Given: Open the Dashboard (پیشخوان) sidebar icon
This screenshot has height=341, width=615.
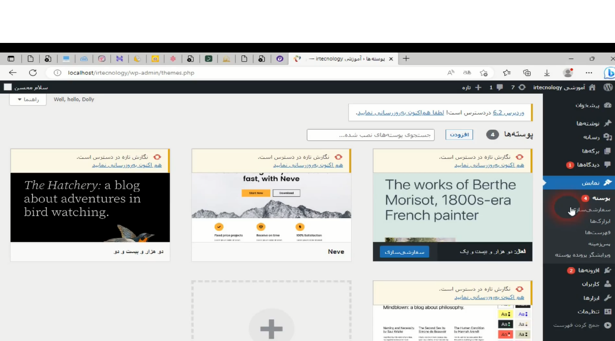Looking at the screenshot, I should pyautogui.click(x=607, y=105).
